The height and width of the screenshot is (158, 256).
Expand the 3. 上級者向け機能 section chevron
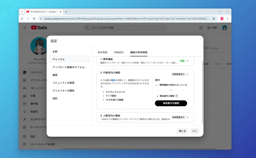(x=188, y=117)
